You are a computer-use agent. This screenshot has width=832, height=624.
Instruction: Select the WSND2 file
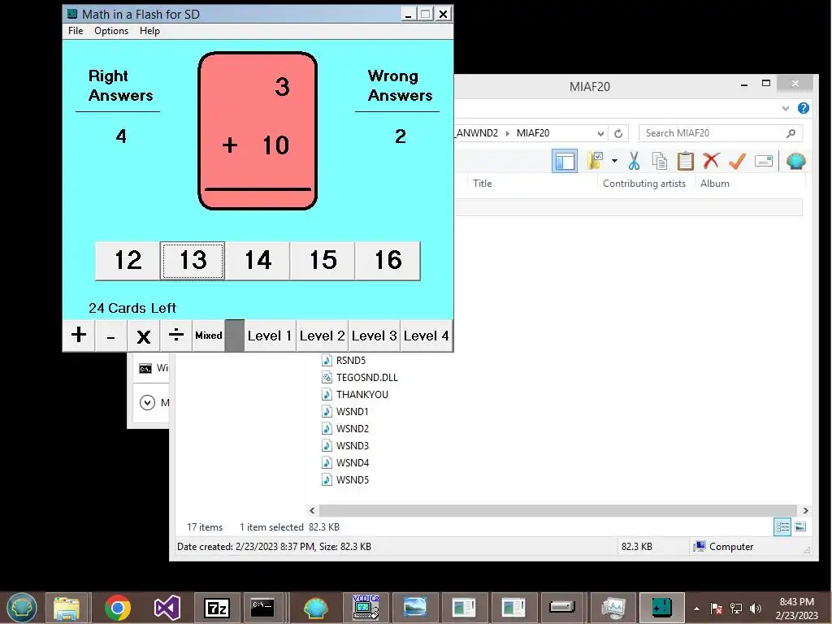click(x=345, y=428)
